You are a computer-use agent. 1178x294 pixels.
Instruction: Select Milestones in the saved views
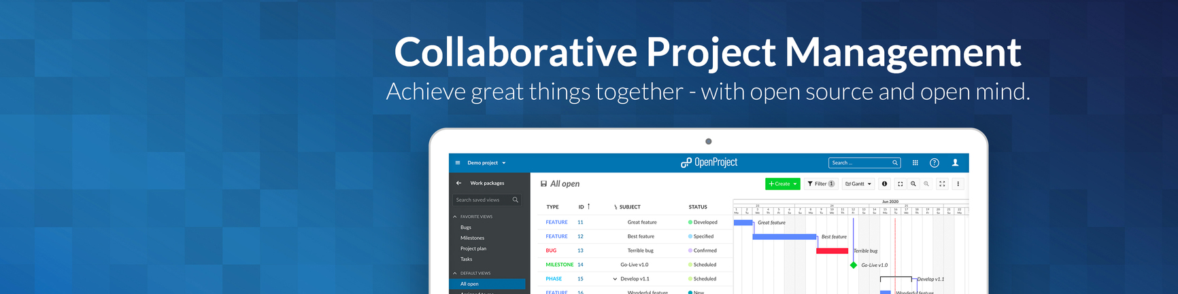(x=472, y=238)
